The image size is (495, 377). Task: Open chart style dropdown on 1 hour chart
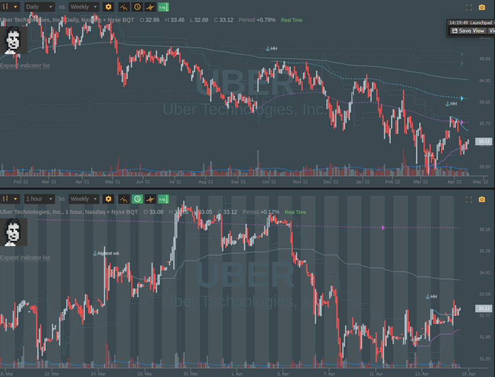10,199
